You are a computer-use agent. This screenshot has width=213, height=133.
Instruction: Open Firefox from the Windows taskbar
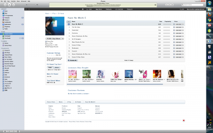209,15
